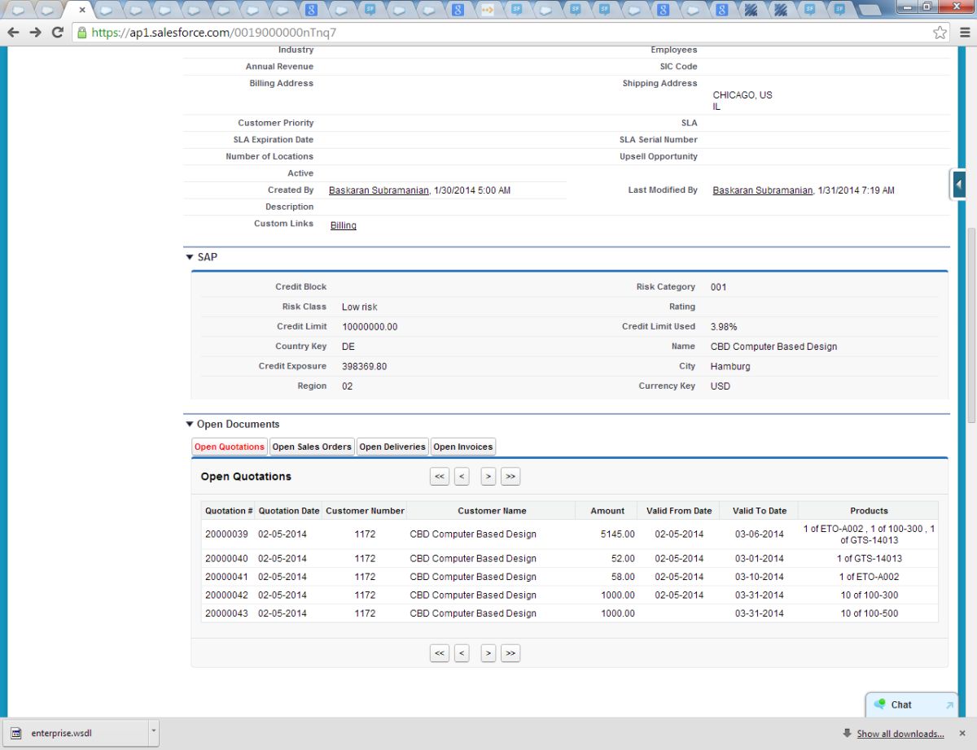Jump to first page below quotations table
The image size is (977, 750).
[x=440, y=653]
